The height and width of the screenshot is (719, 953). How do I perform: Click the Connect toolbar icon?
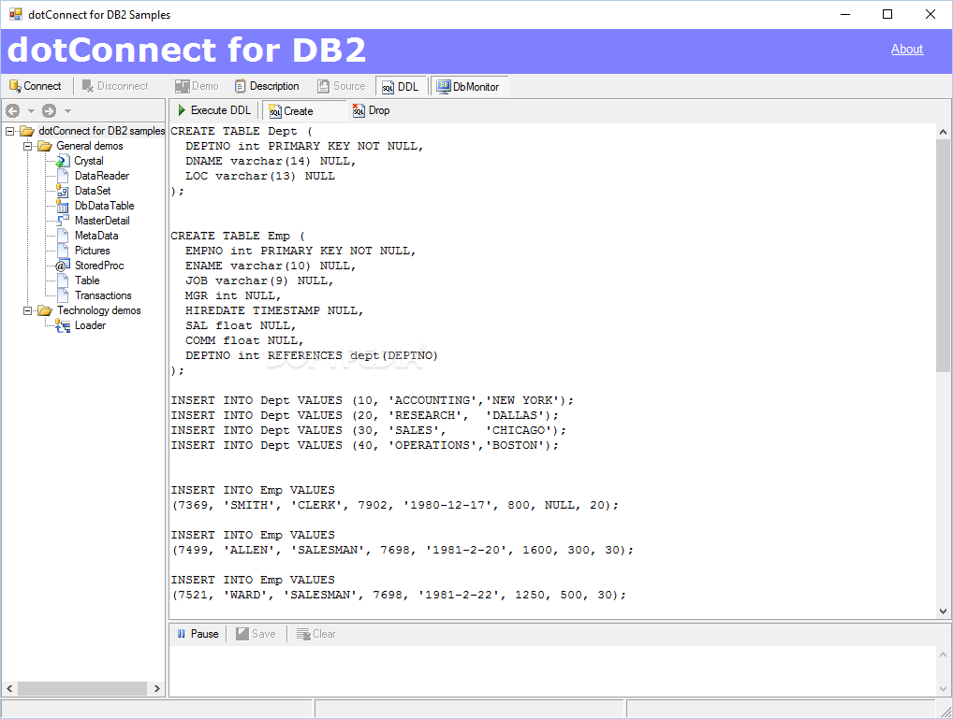coord(15,86)
